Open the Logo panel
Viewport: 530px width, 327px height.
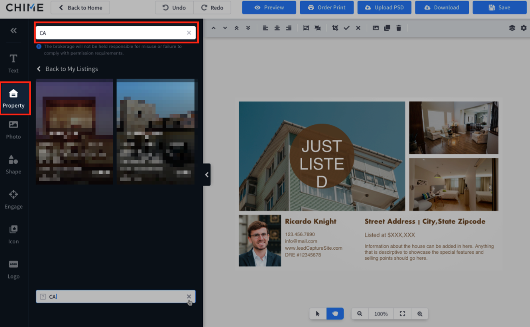(14, 270)
